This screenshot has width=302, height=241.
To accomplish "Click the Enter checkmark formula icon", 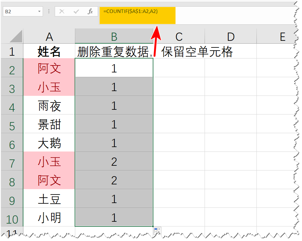I will click(76, 12).
